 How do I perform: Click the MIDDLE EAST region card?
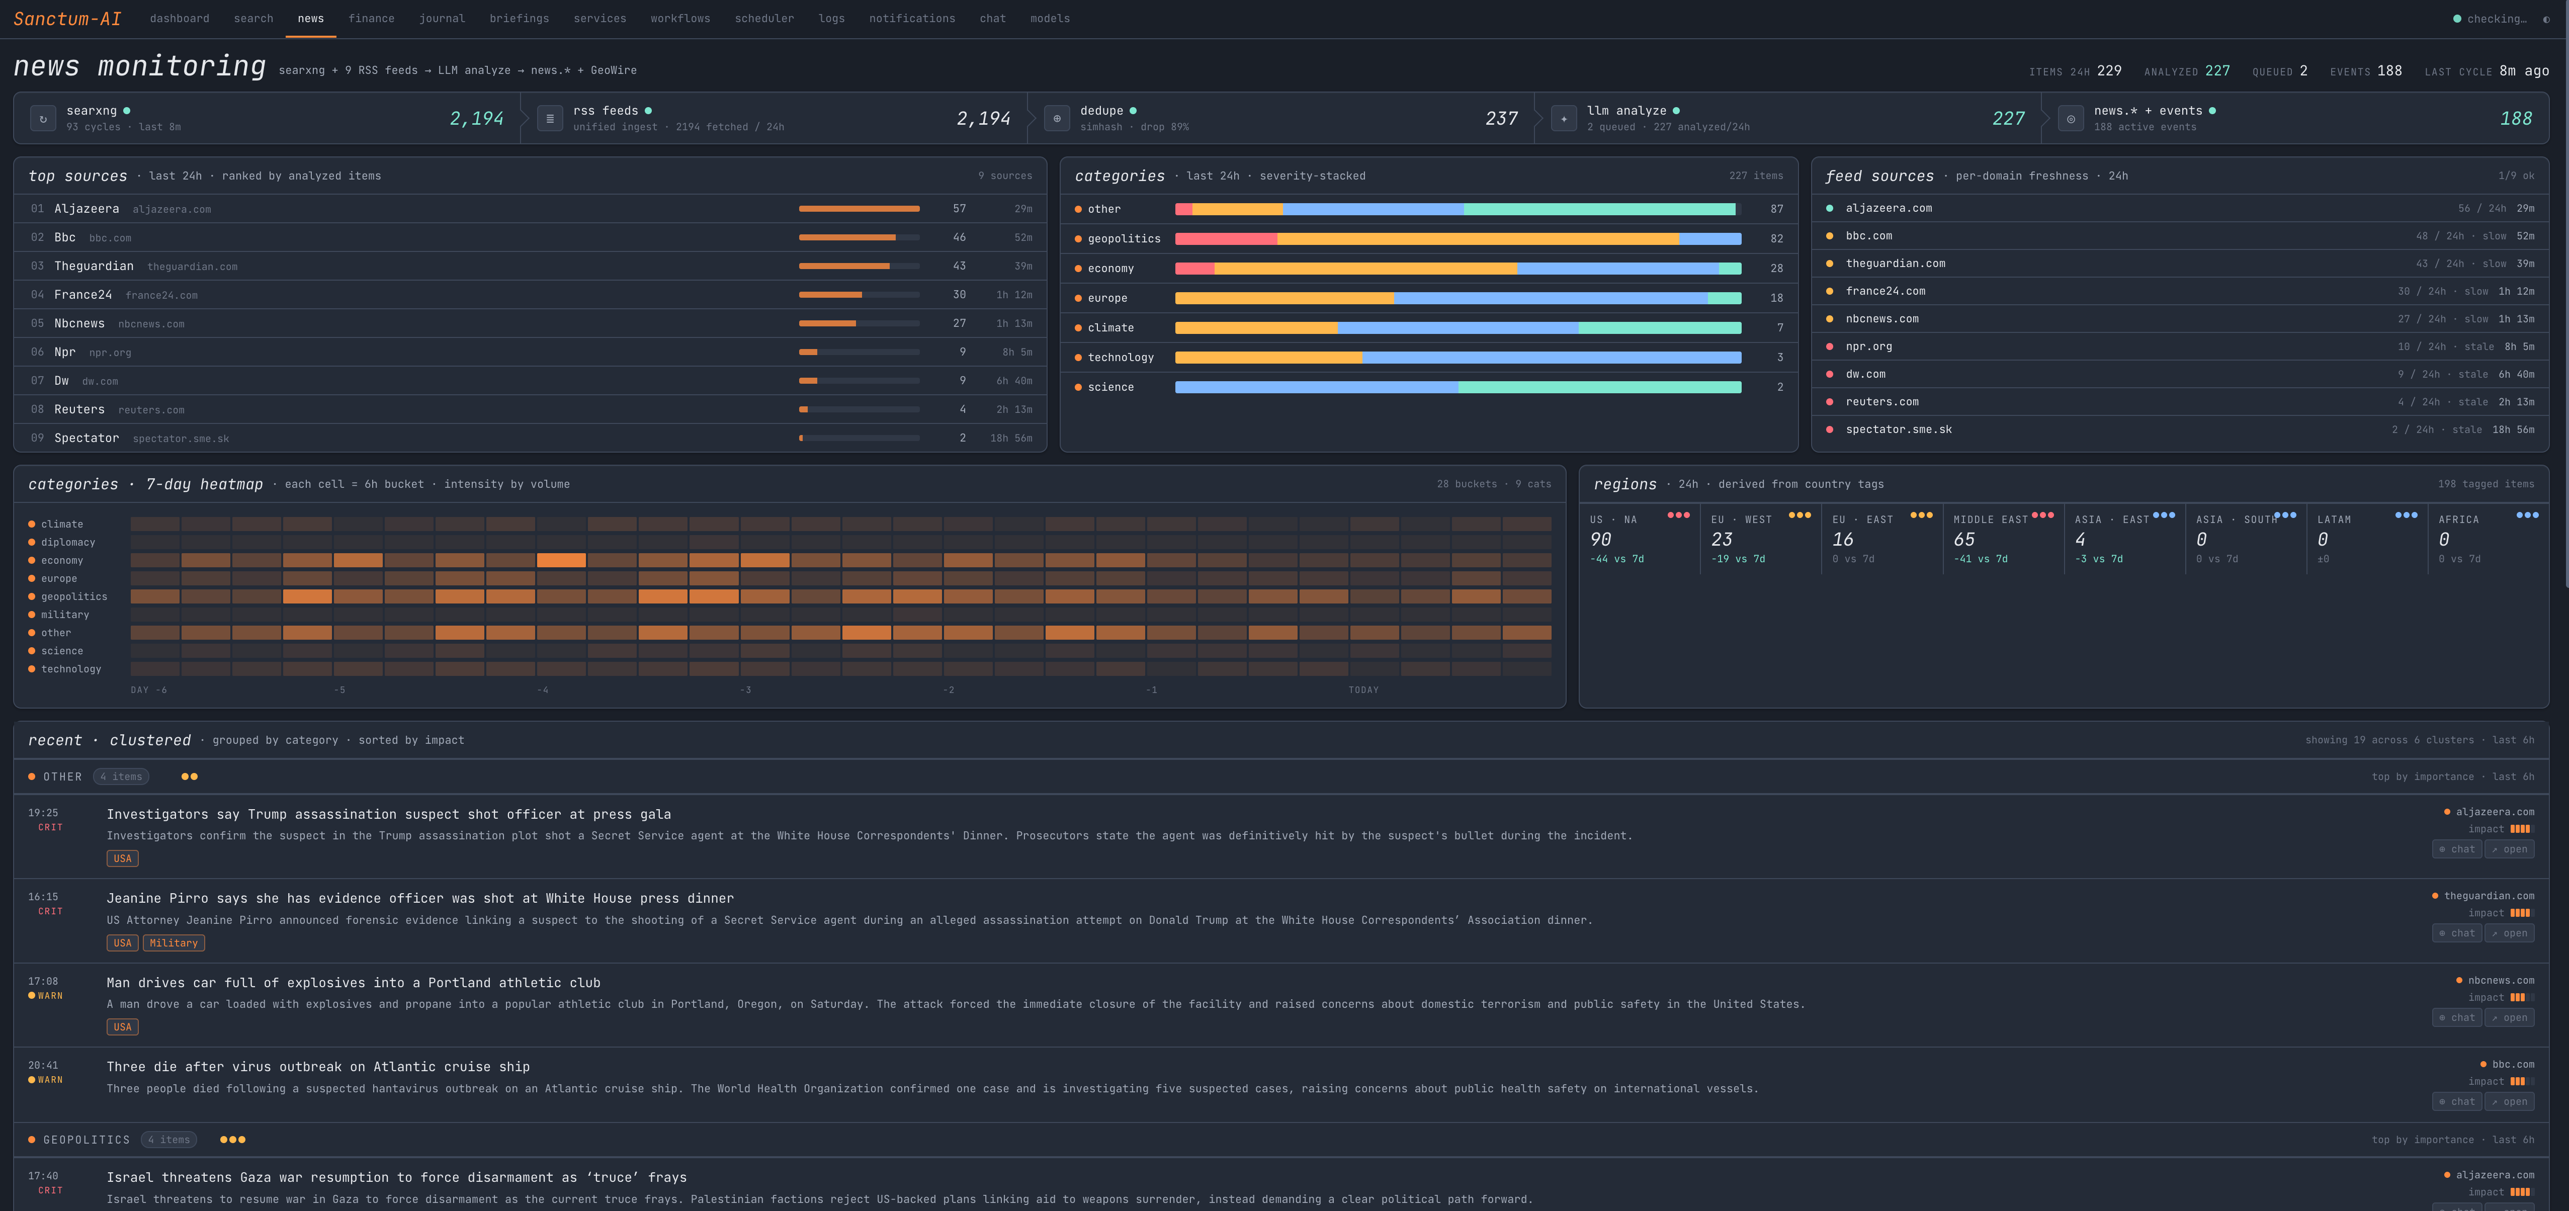pyautogui.click(x=2004, y=540)
